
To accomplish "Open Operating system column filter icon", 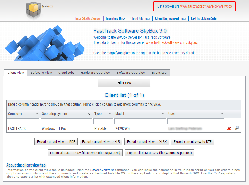I will point(90,114).
